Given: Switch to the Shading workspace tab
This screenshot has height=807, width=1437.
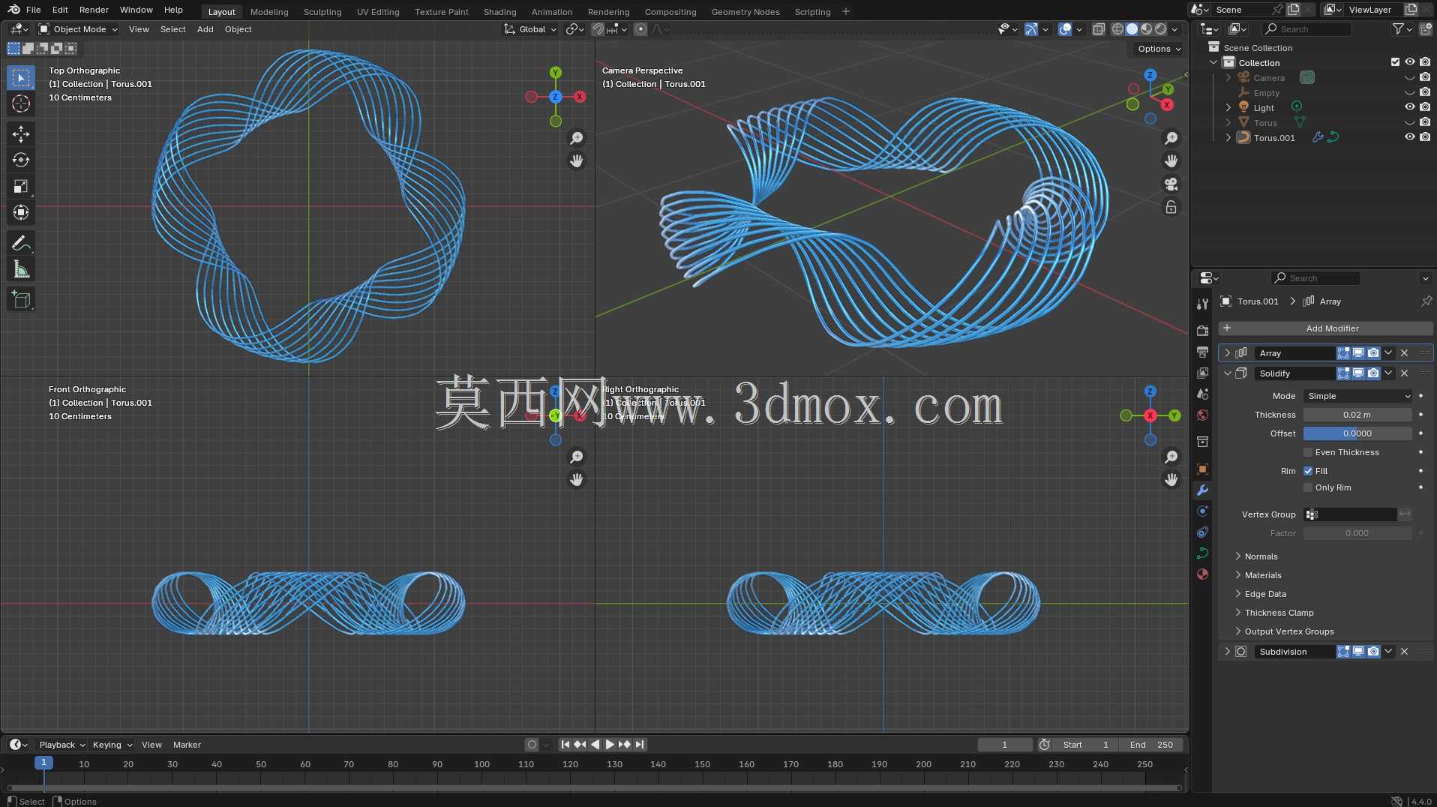Looking at the screenshot, I should tap(499, 11).
